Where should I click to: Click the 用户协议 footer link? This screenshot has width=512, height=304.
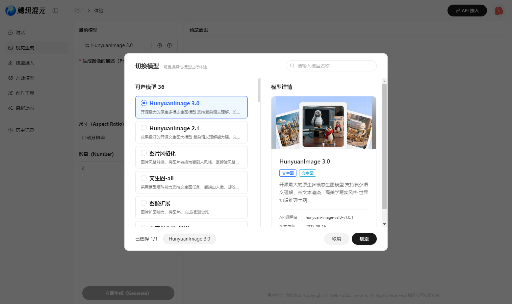click(x=275, y=295)
